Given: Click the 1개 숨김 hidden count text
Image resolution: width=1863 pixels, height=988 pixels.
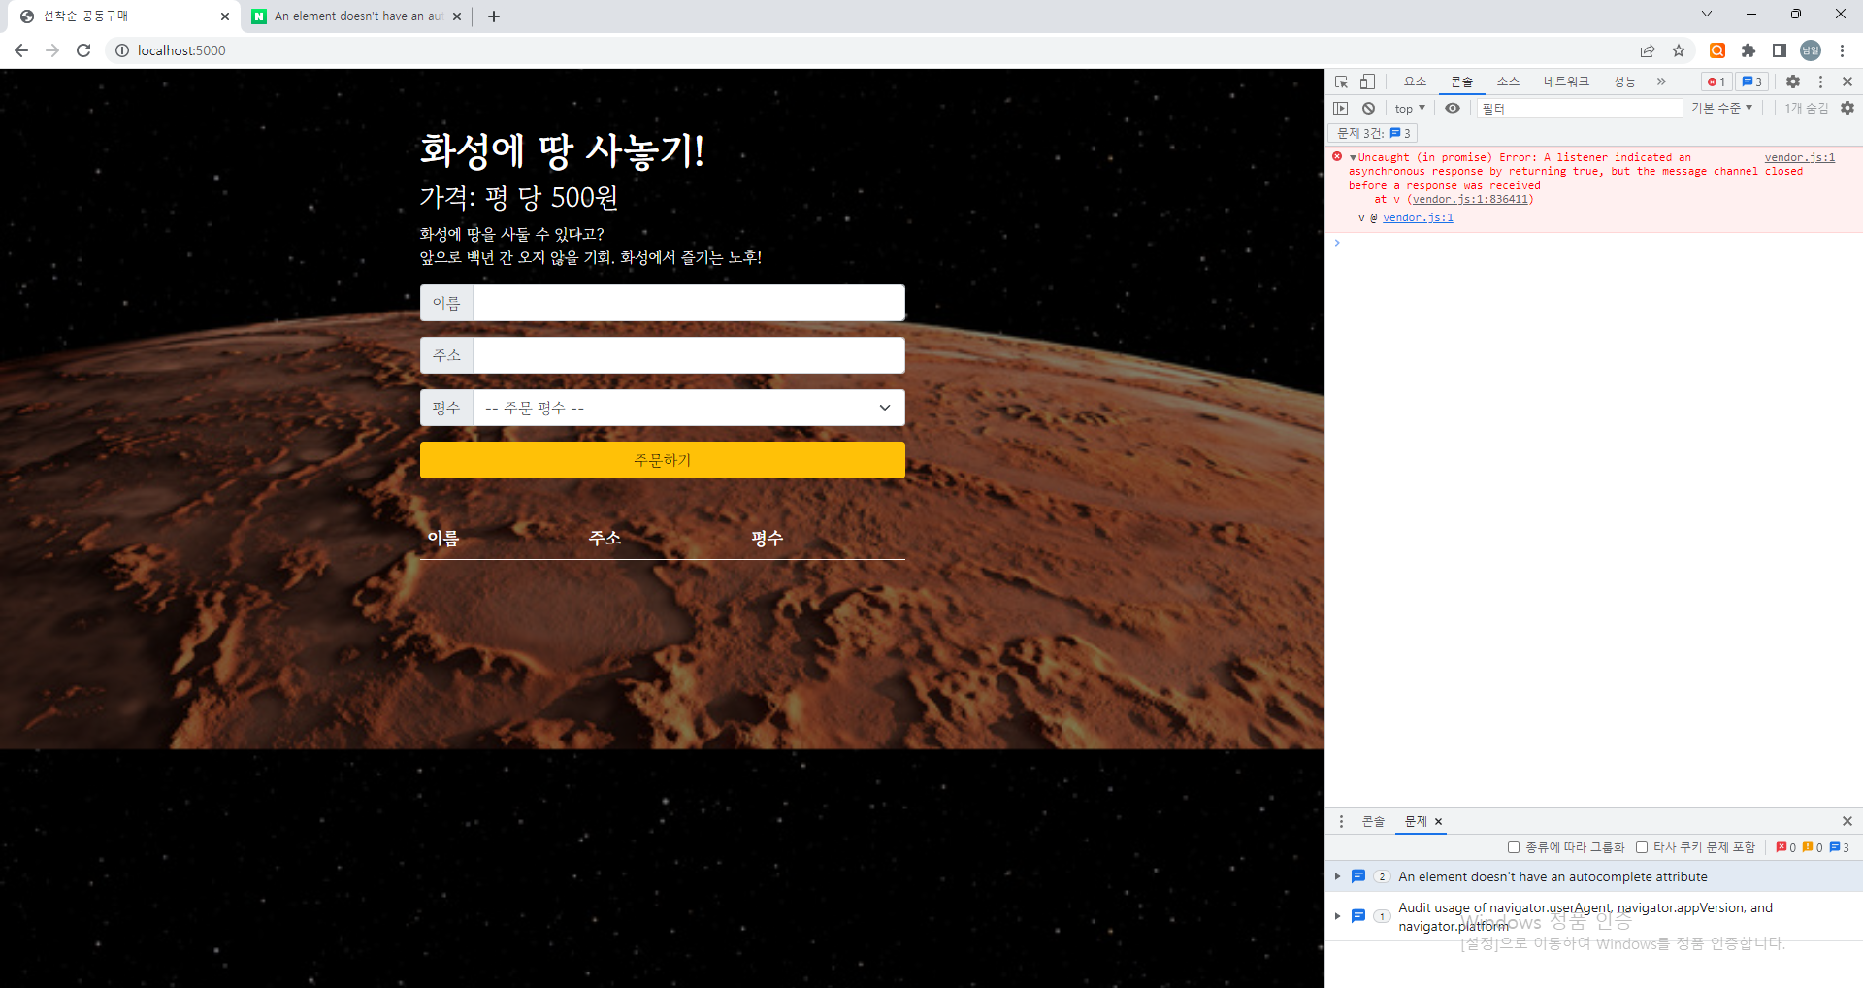Looking at the screenshot, I should [x=1806, y=108].
